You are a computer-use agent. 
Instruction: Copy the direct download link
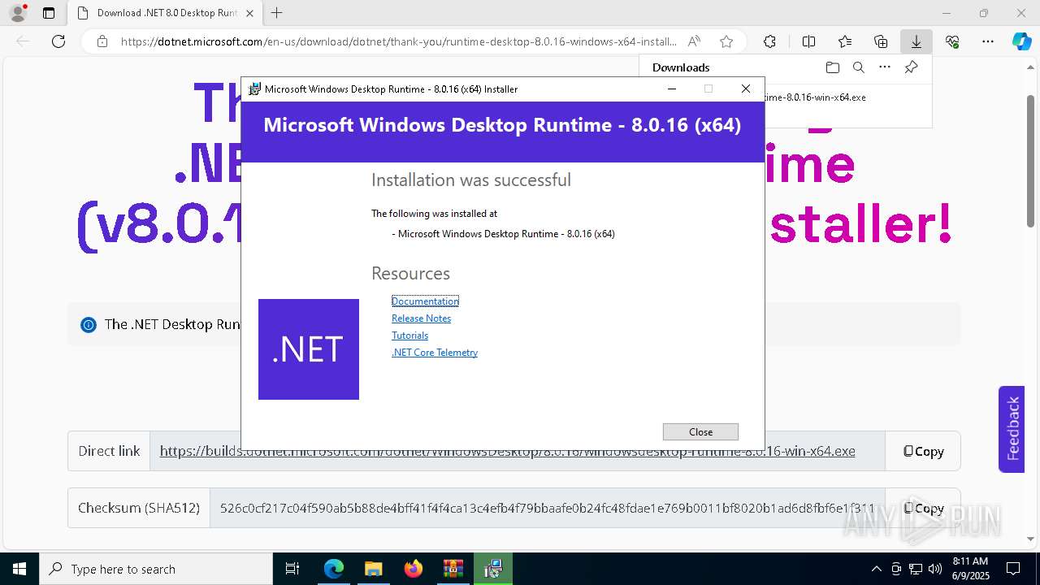tap(923, 451)
